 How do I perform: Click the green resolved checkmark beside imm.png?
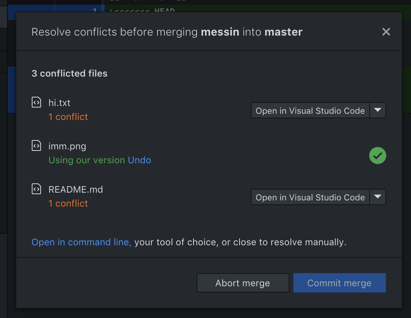click(377, 156)
